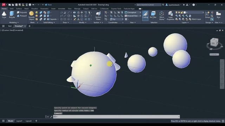225x126 pixels.
Task: Add a new layout tab
Action: (x=36, y=121)
